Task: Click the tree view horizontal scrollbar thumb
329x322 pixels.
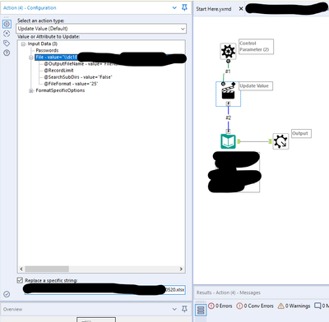Action: tap(47, 269)
